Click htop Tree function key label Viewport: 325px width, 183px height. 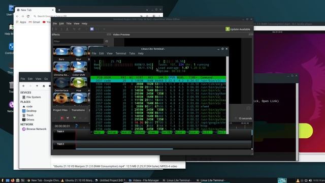point(153,132)
